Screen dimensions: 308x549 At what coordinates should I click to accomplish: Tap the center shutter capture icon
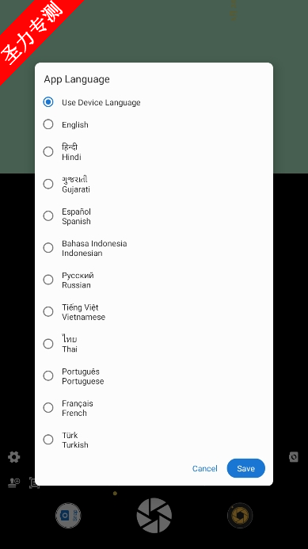tap(154, 516)
